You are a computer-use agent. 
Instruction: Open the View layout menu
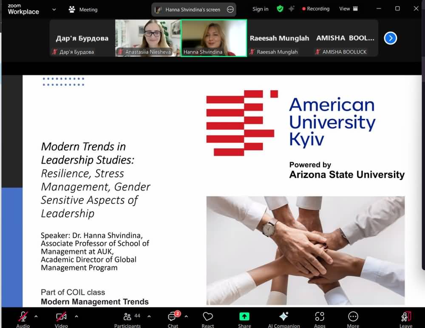click(x=348, y=9)
